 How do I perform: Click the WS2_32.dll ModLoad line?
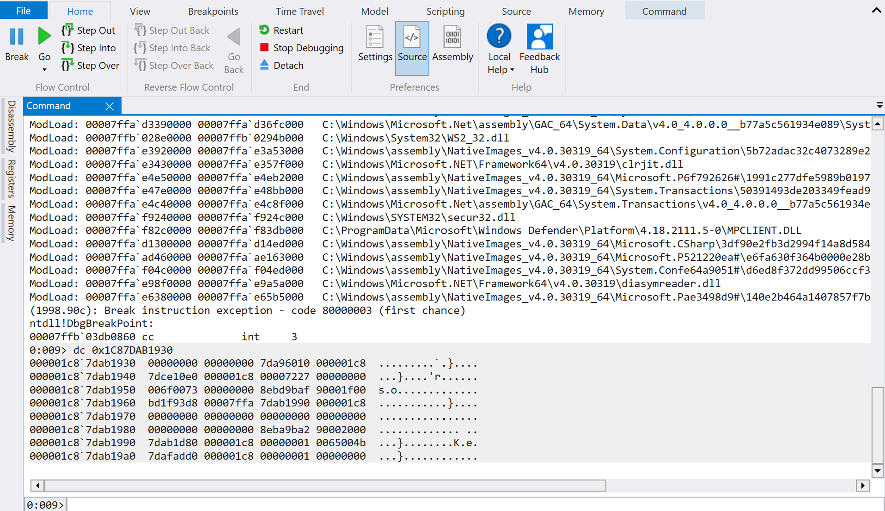(x=269, y=138)
